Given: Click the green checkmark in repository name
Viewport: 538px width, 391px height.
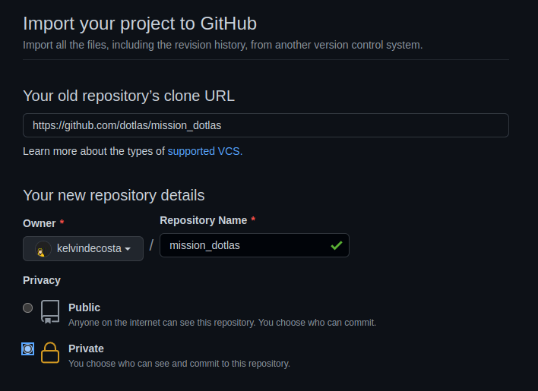Looking at the screenshot, I should click(336, 245).
